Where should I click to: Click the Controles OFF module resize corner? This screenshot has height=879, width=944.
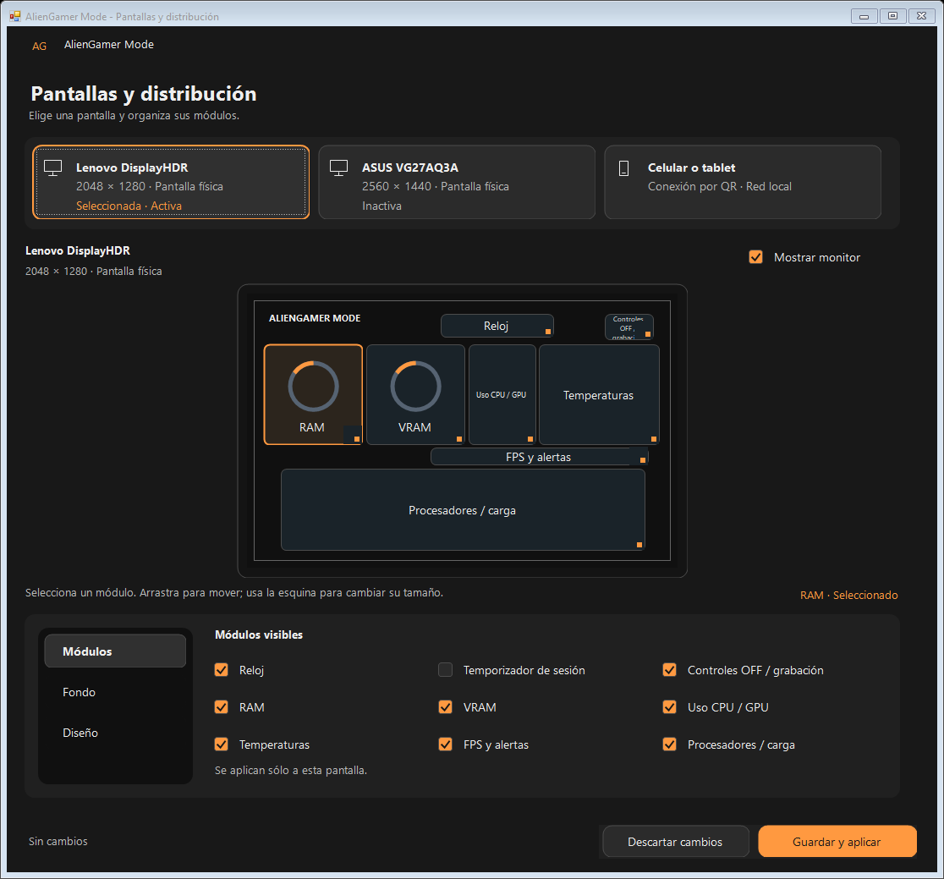[648, 334]
